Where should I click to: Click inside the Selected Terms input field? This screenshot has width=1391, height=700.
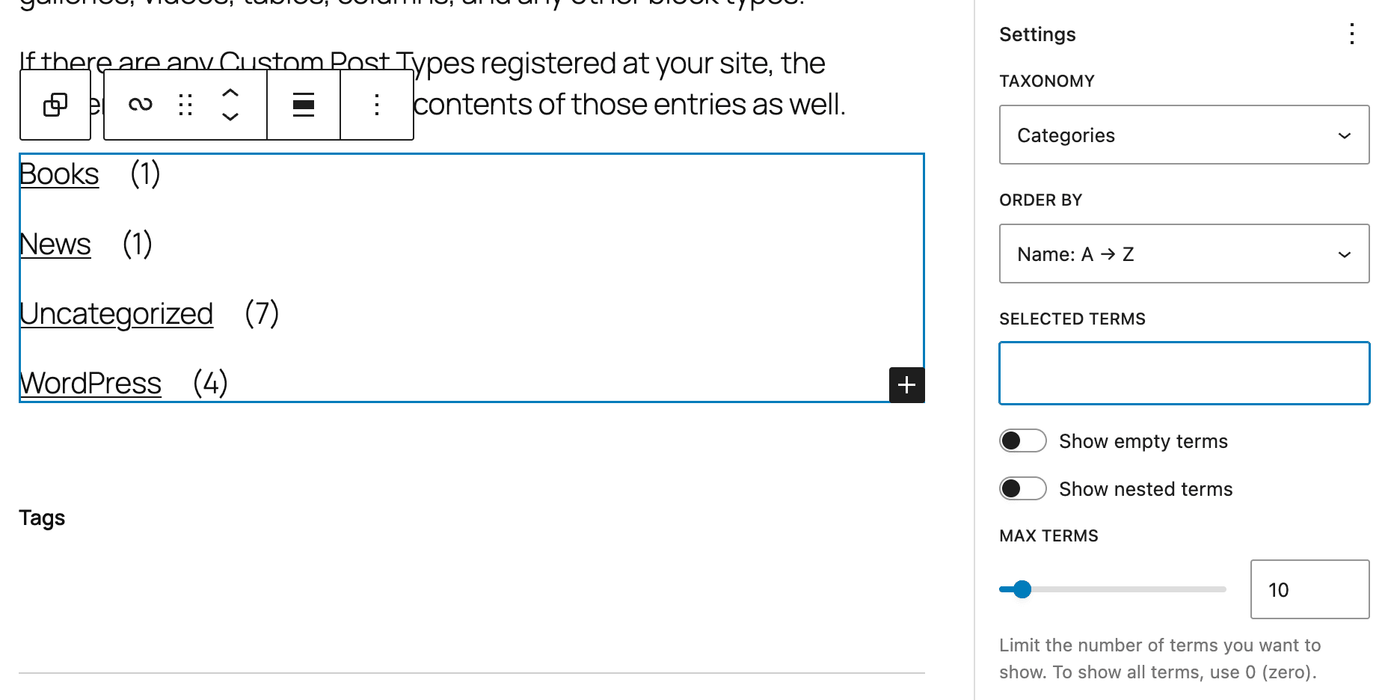1183,372
